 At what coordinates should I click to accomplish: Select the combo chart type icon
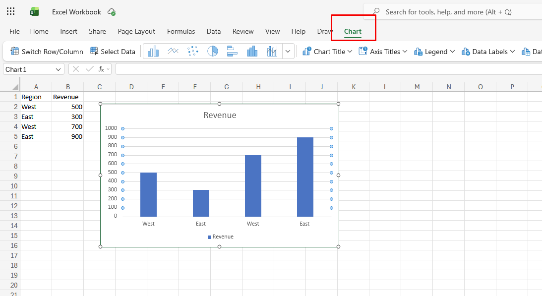tap(272, 52)
